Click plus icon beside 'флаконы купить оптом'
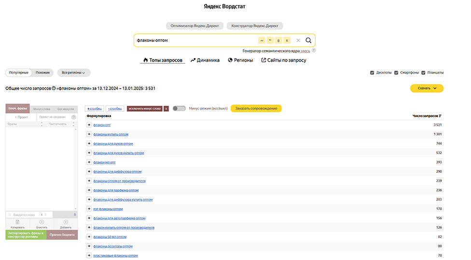The image size is (471, 260). click(x=89, y=134)
